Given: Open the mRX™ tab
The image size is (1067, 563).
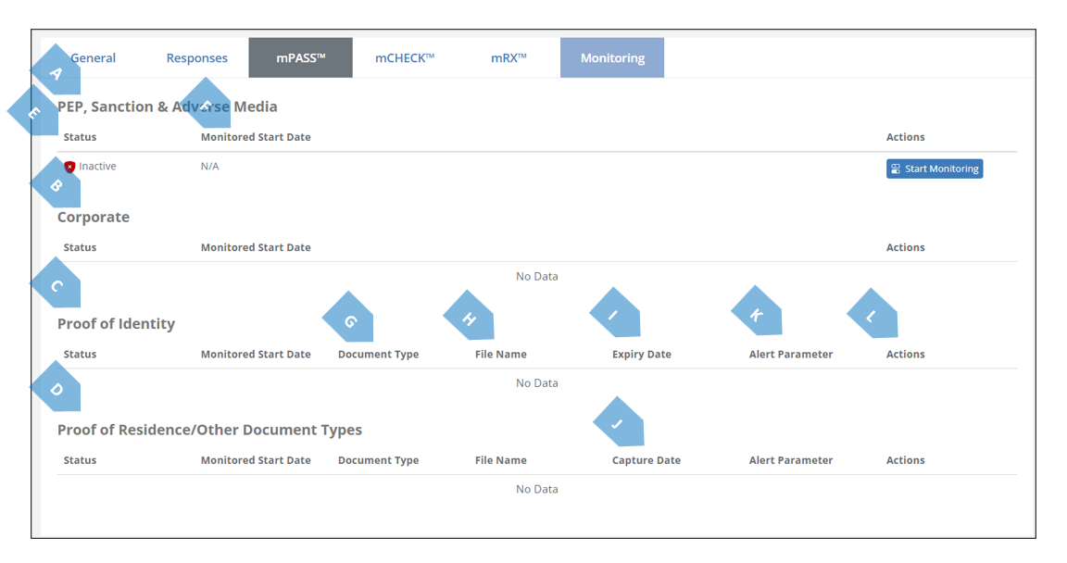Looking at the screenshot, I should pos(508,58).
